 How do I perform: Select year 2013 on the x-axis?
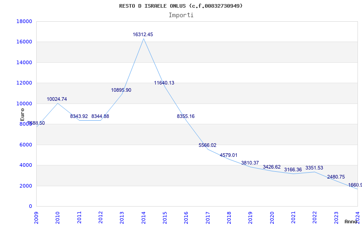(122, 218)
